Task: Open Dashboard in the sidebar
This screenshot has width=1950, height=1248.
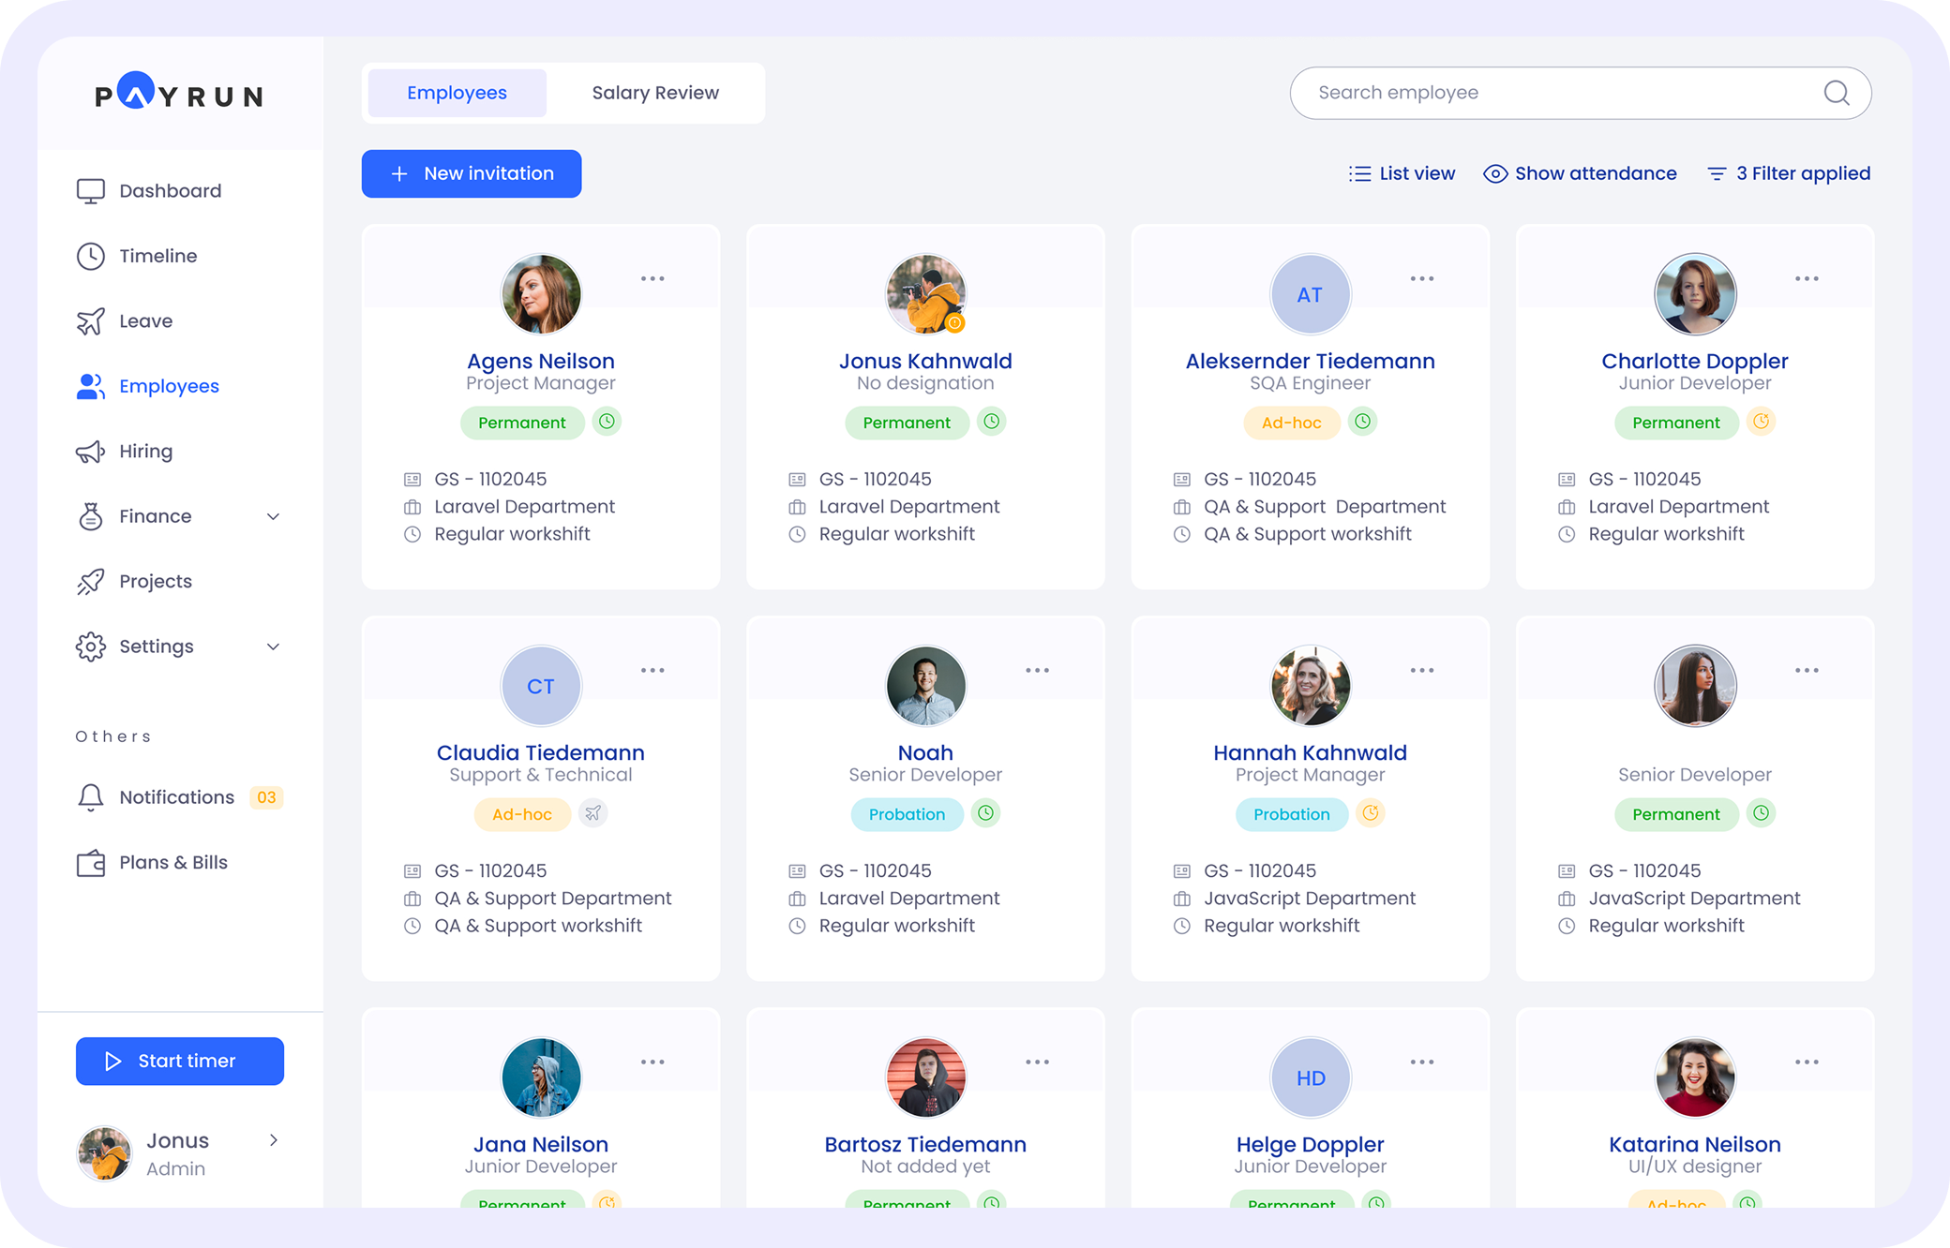Action: click(x=170, y=191)
